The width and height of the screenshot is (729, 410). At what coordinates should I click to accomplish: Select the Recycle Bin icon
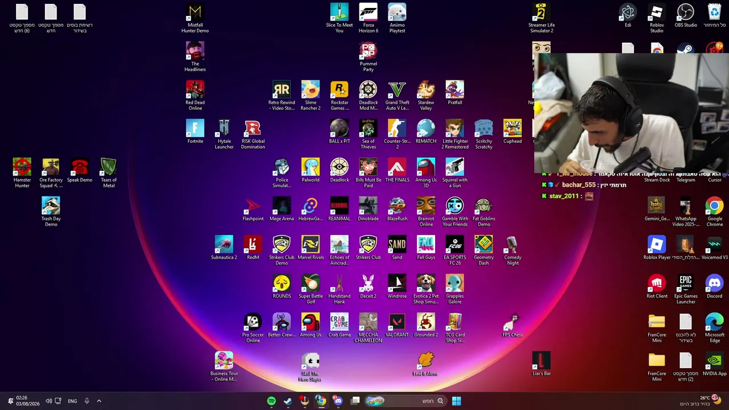pyautogui.click(x=714, y=16)
